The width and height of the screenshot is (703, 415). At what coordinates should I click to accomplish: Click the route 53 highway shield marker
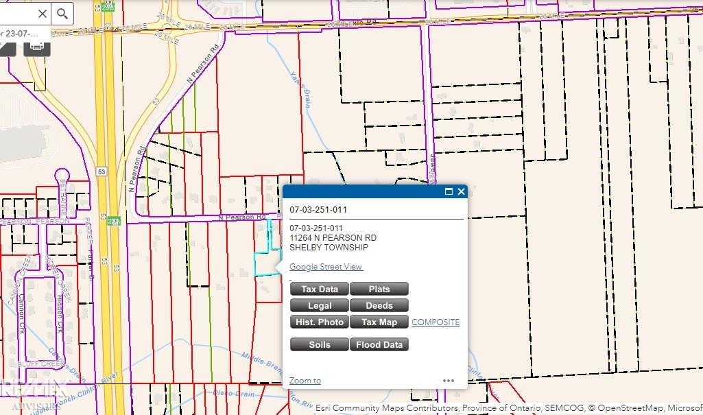[102, 171]
